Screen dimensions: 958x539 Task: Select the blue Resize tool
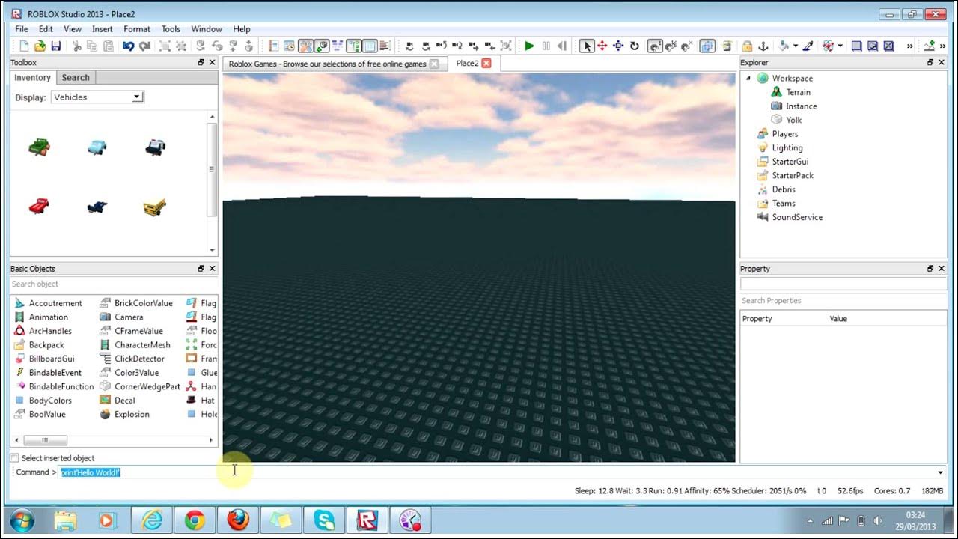(x=618, y=46)
